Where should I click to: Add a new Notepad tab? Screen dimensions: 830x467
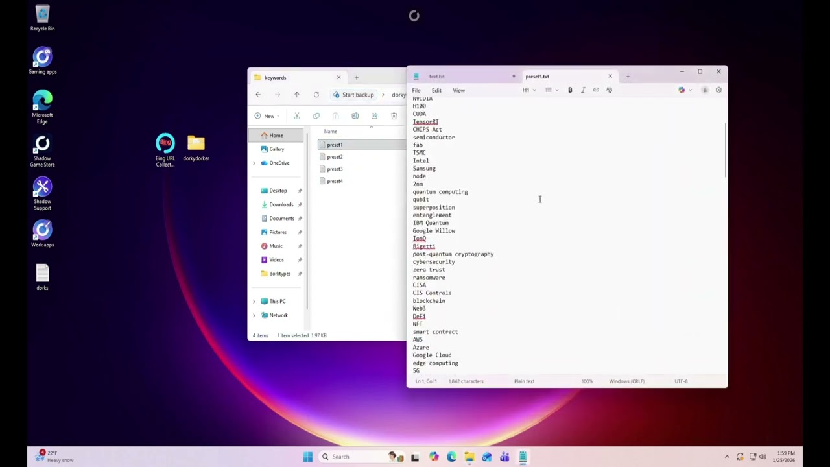click(628, 77)
